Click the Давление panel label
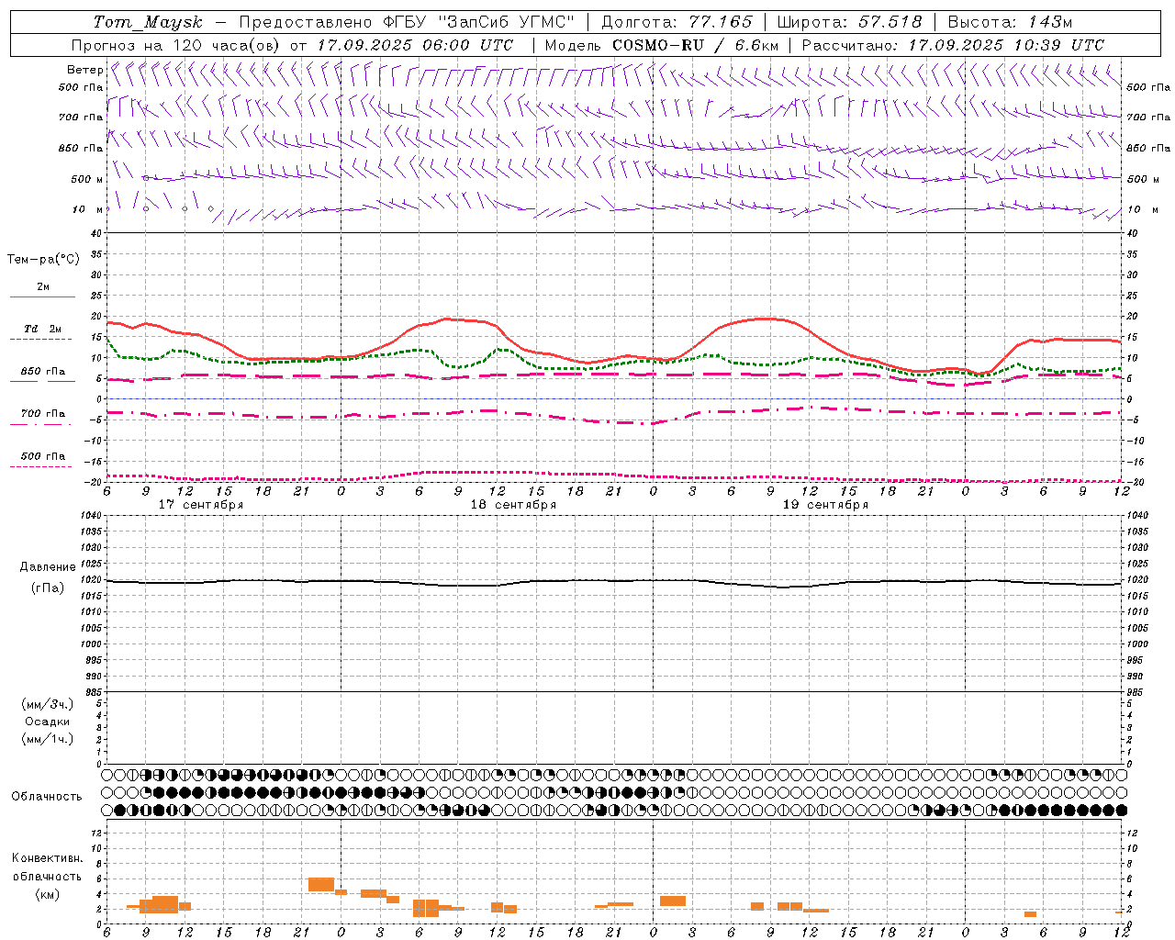Viewport: 1175px width, 940px height. click(x=48, y=567)
